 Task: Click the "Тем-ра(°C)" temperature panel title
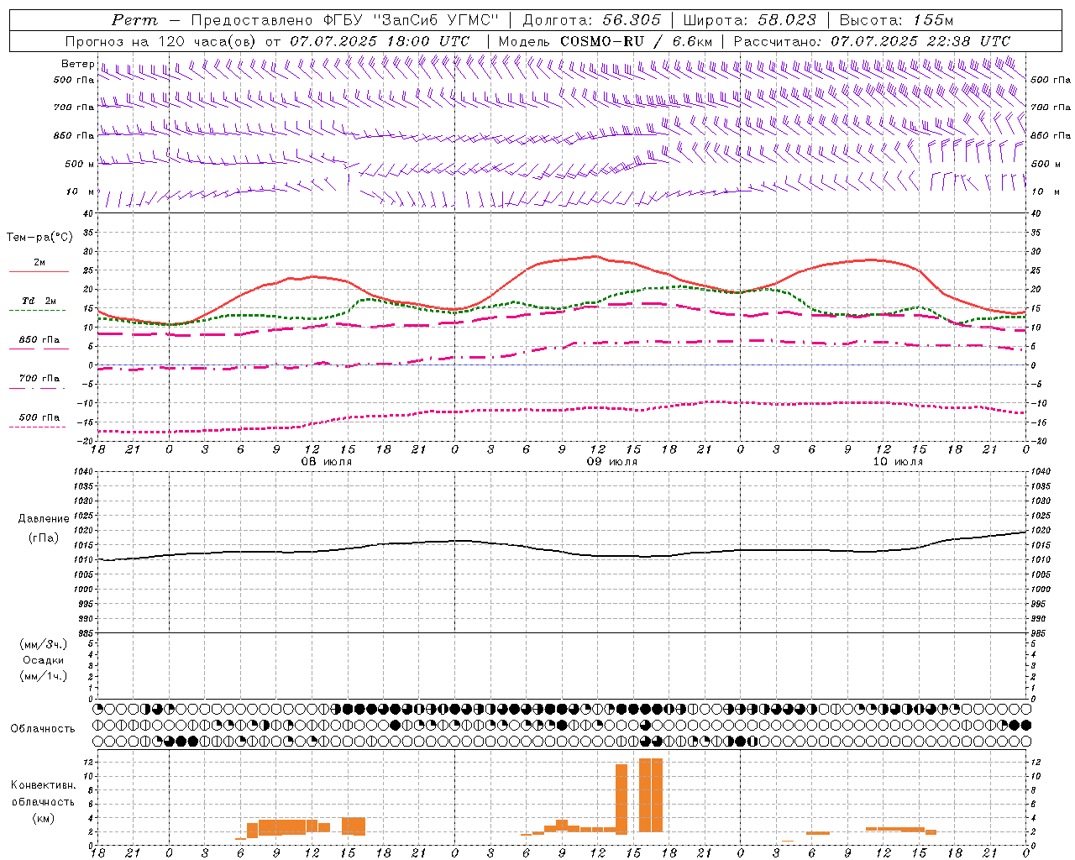(39, 238)
